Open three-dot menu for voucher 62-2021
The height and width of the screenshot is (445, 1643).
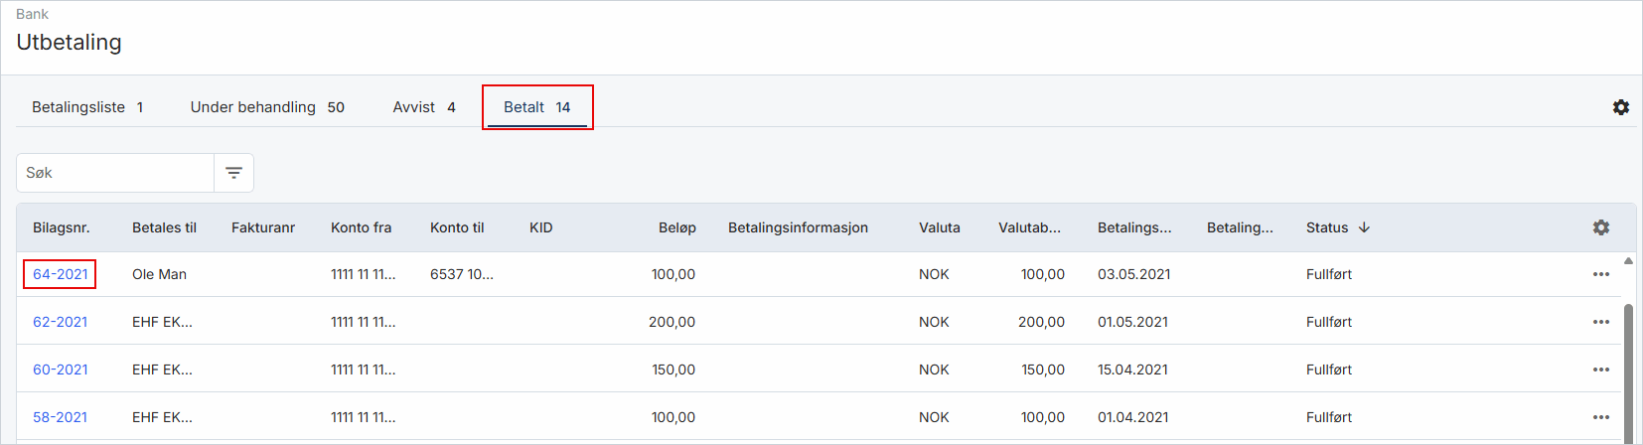pyautogui.click(x=1600, y=322)
